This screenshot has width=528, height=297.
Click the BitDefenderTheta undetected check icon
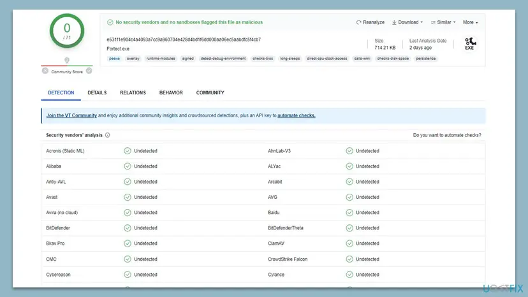pyautogui.click(x=349, y=228)
